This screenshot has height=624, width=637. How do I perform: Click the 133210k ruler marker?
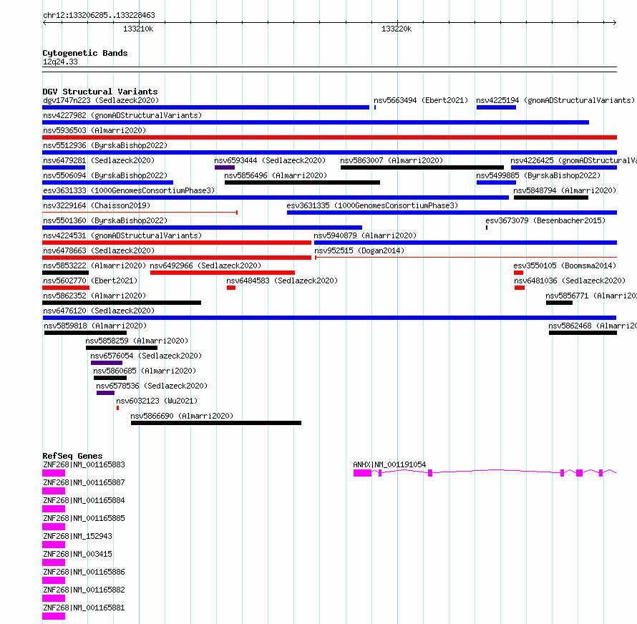[138, 29]
